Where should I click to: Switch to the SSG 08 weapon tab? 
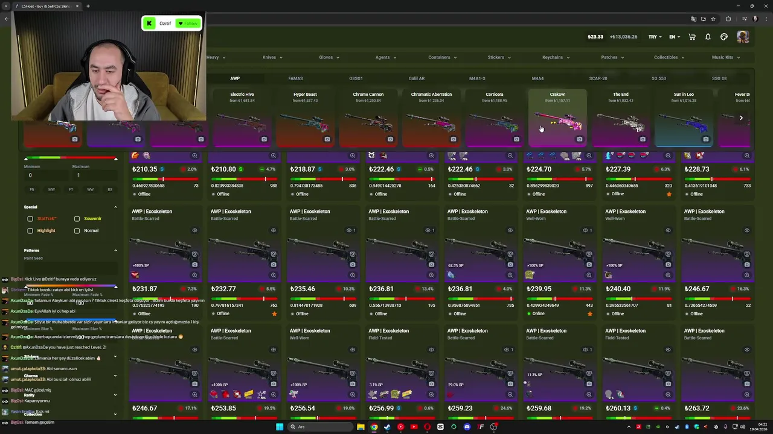719,78
